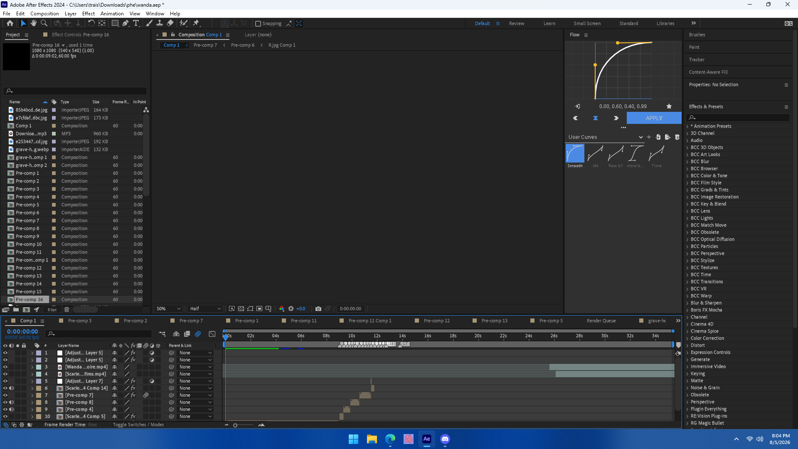Screen dimensions: 798x449
Task: Expand layer 9 Pre-comp 4 properties
Action: click(x=32, y=410)
